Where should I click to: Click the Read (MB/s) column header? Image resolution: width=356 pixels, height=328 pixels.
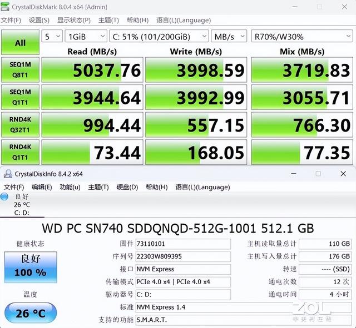[x=92, y=52]
